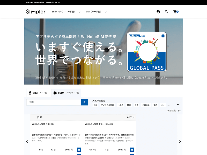Click the Simpier logo
This screenshot has height=155, width=207.
[36, 12]
